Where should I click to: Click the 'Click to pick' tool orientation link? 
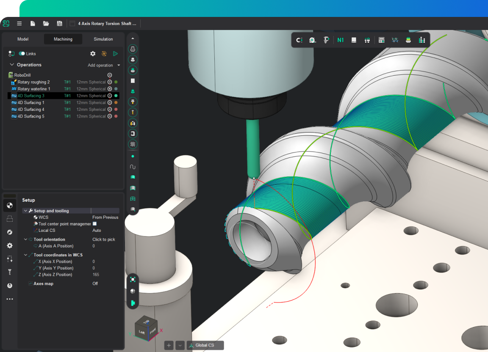[104, 239]
